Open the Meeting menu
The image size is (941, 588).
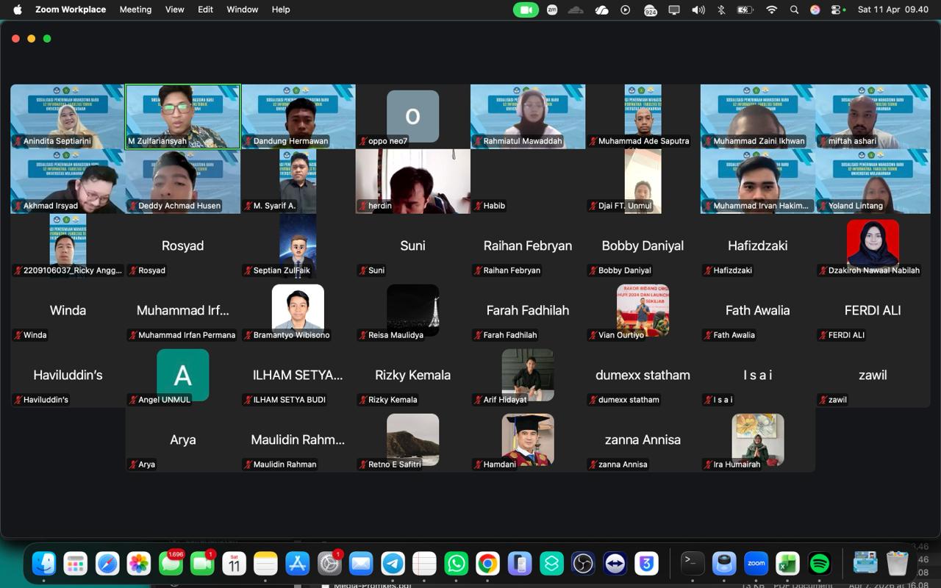tap(135, 10)
